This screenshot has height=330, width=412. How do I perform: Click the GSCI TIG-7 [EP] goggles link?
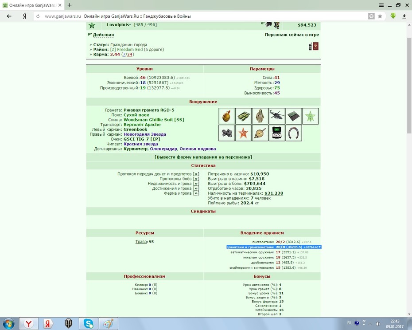142,139
